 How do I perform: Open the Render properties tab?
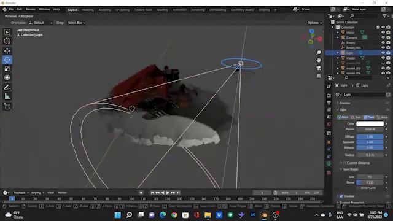pos(329,96)
